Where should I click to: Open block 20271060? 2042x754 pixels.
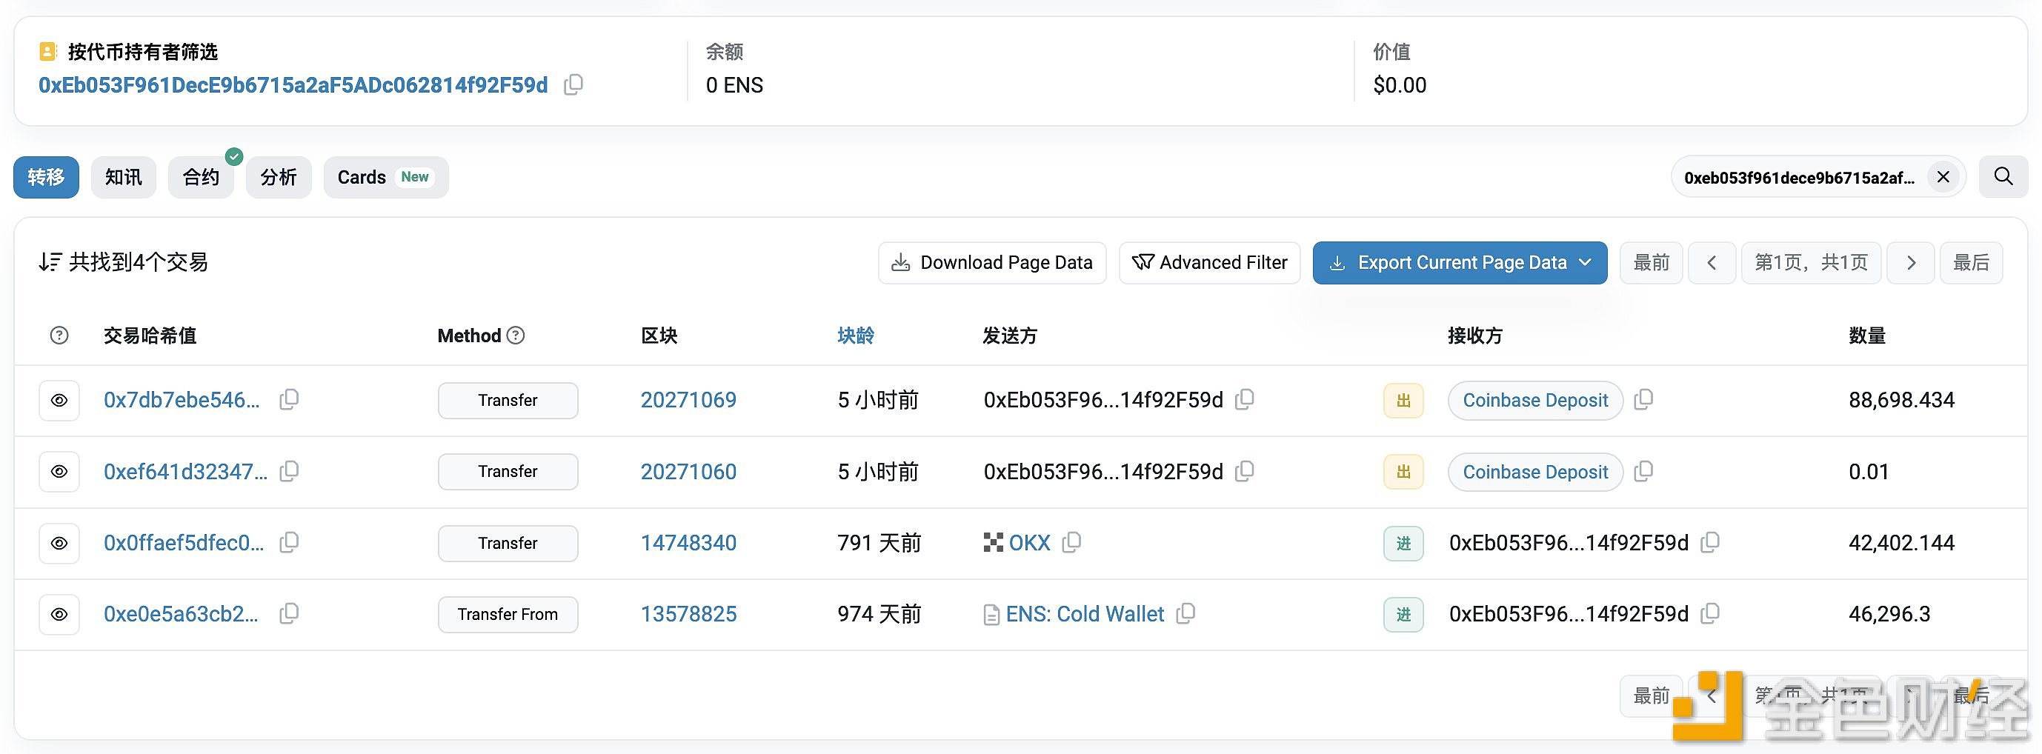click(x=688, y=471)
